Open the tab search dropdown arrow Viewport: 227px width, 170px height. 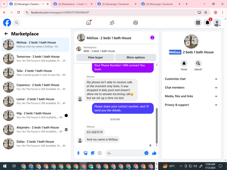point(4,4)
